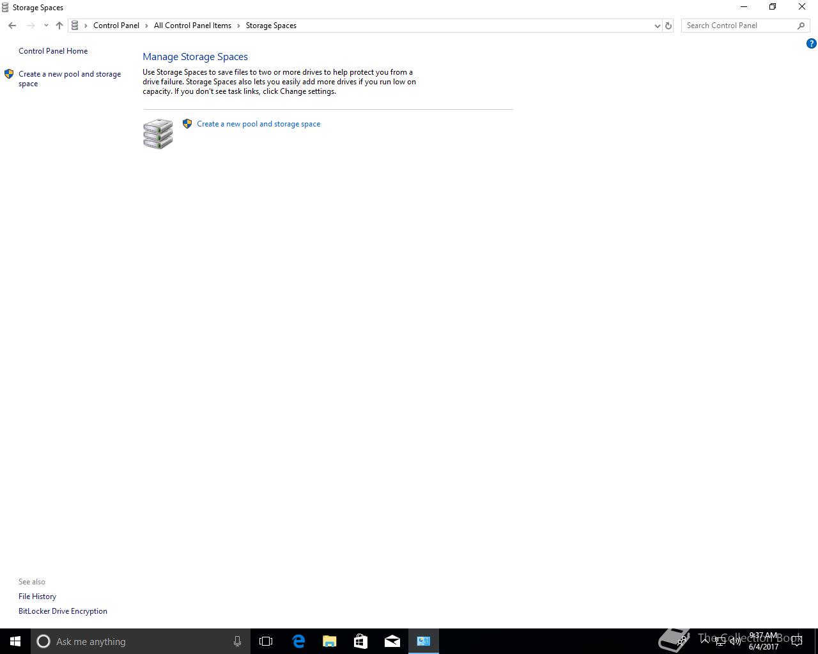Select All Control Panel Items breadcrumb
The width and height of the screenshot is (818, 654).
pyautogui.click(x=192, y=26)
